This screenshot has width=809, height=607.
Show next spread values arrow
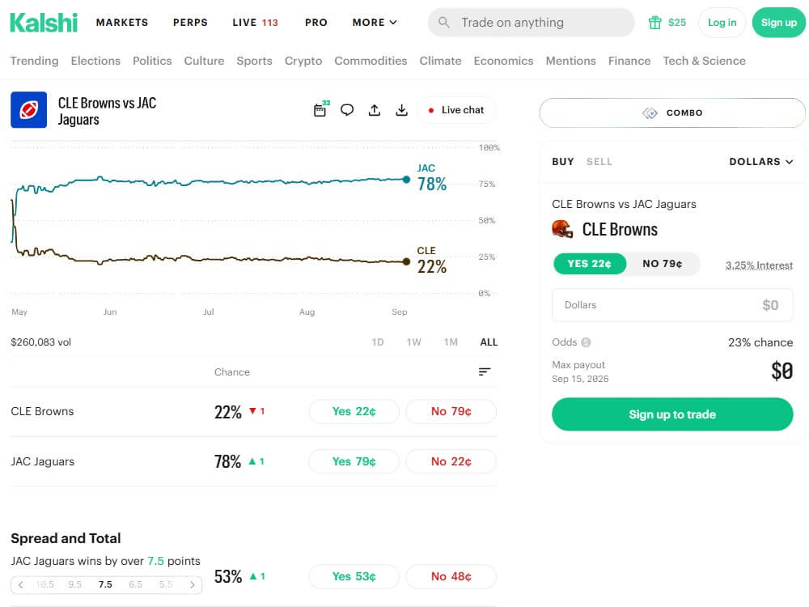(192, 585)
